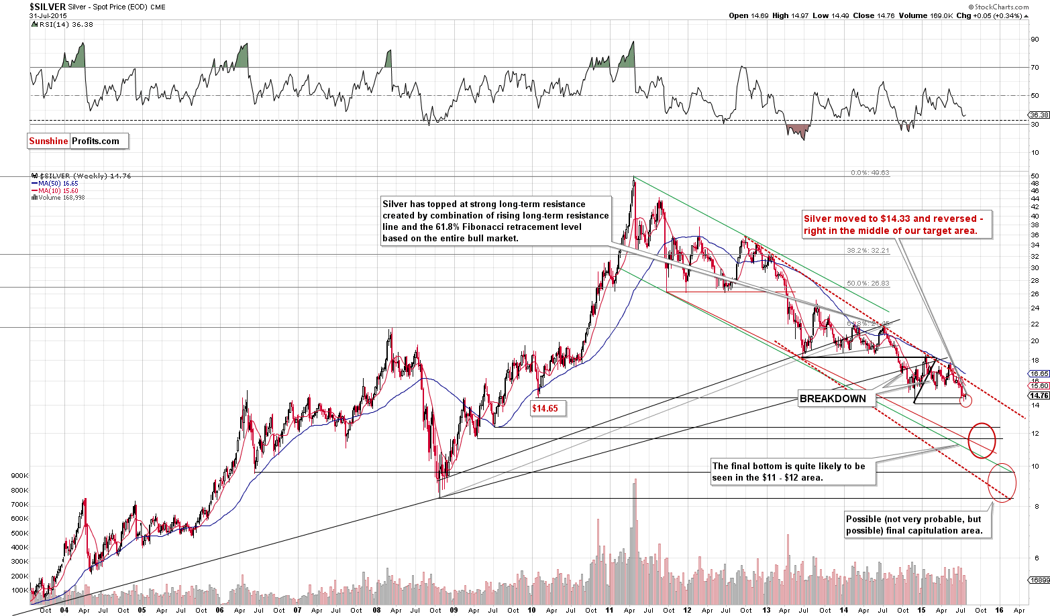Click the 36.38 RSI value tag on right axis
The image size is (1050, 616).
[1039, 115]
